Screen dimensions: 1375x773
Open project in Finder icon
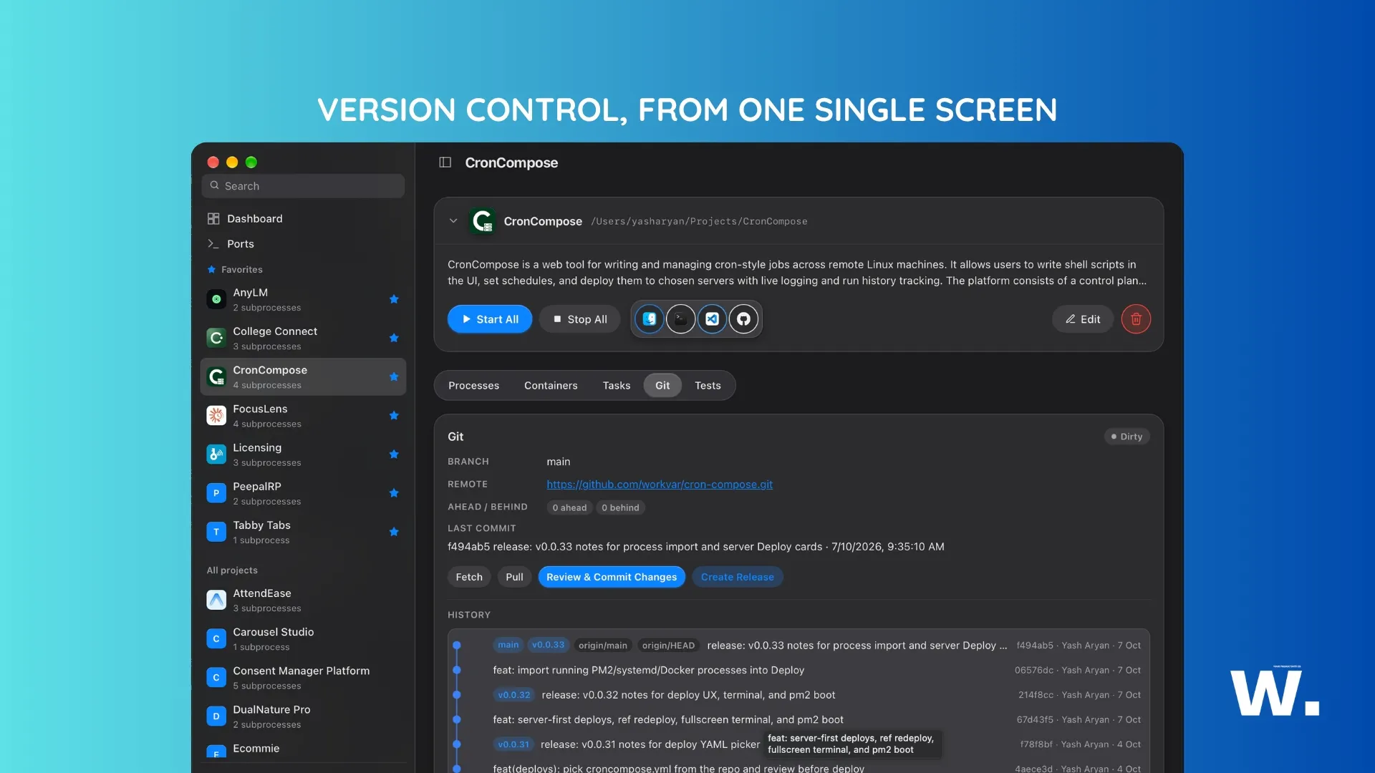[650, 319]
